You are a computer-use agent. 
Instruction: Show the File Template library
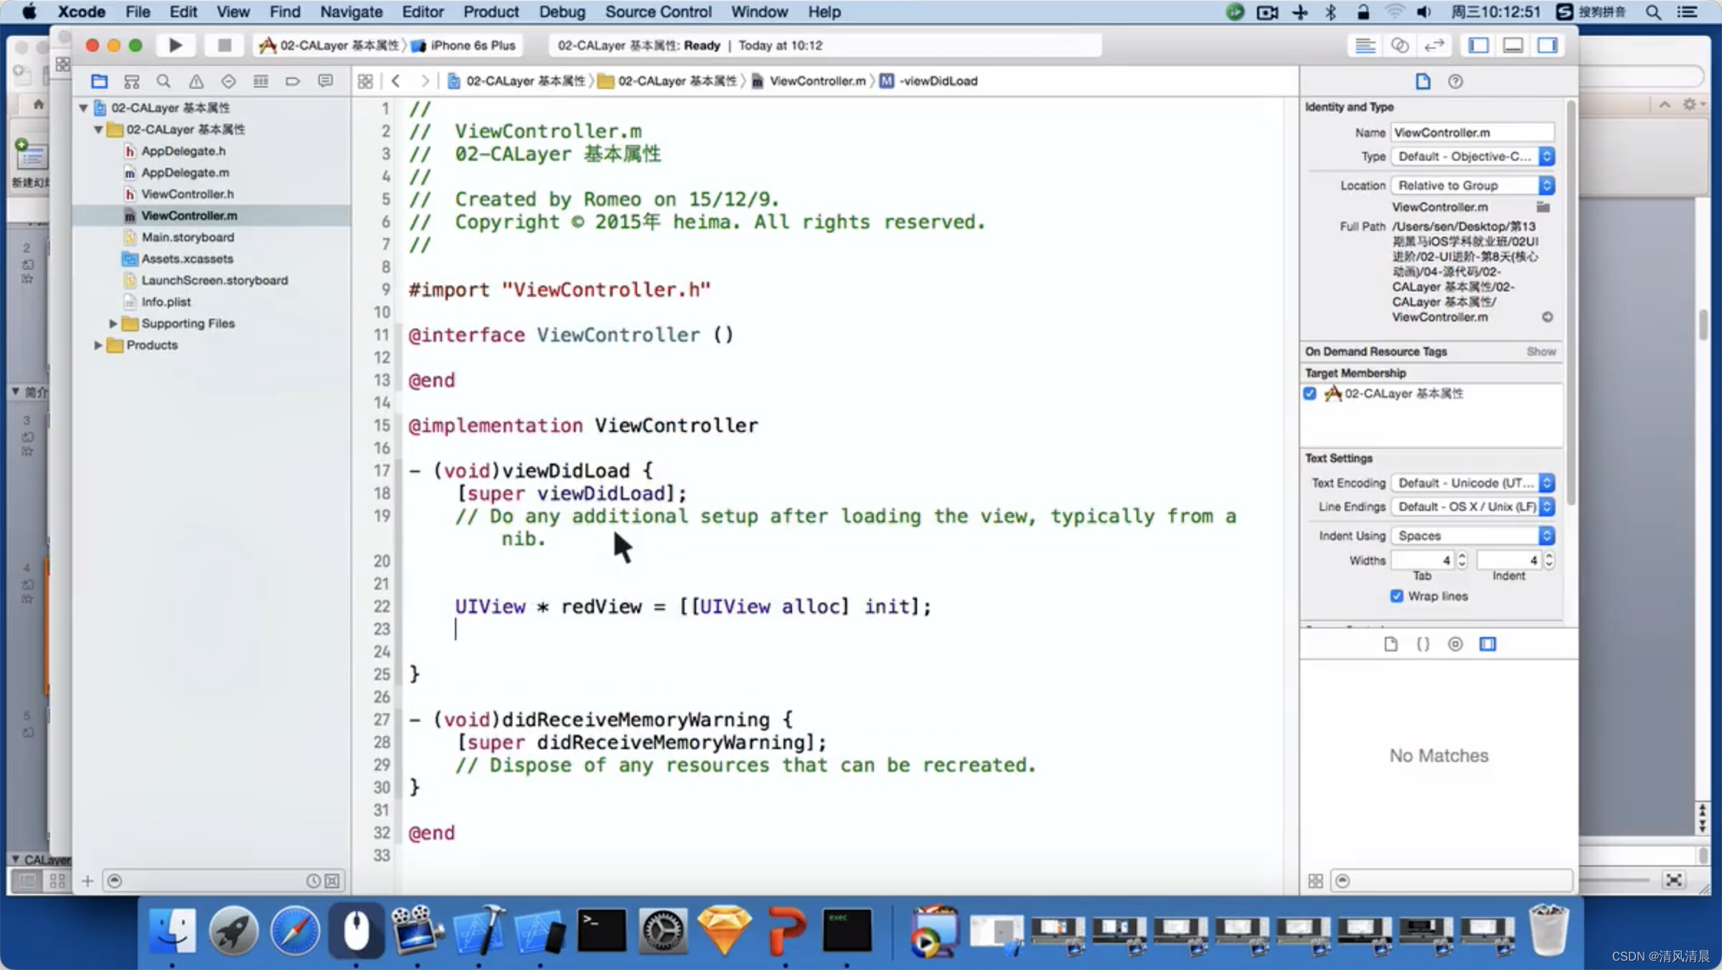tap(1391, 644)
